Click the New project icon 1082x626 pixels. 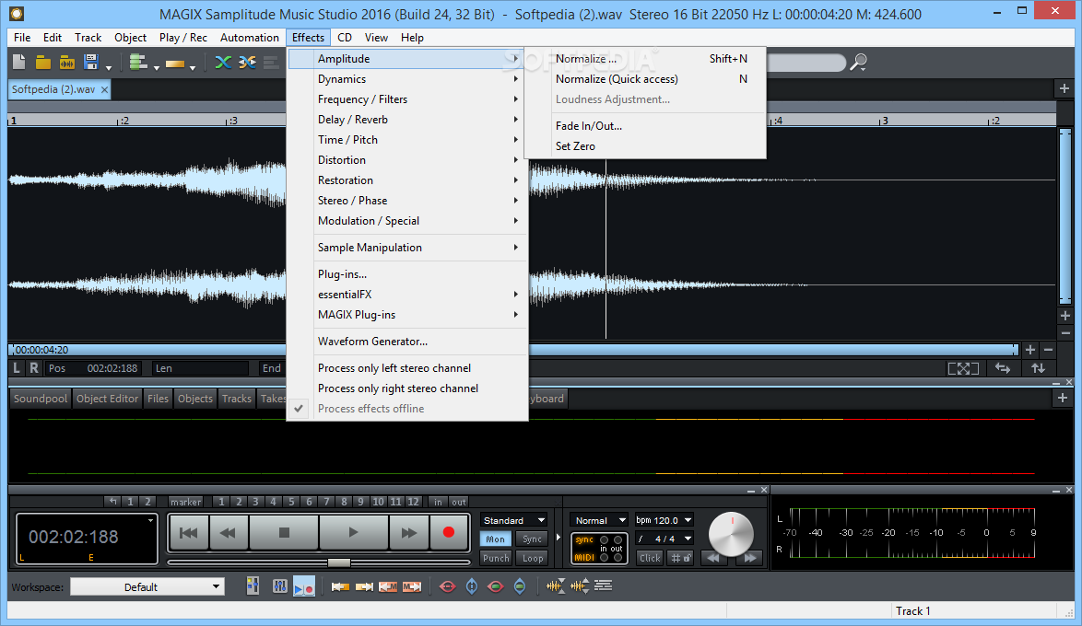(x=19, y=63)
